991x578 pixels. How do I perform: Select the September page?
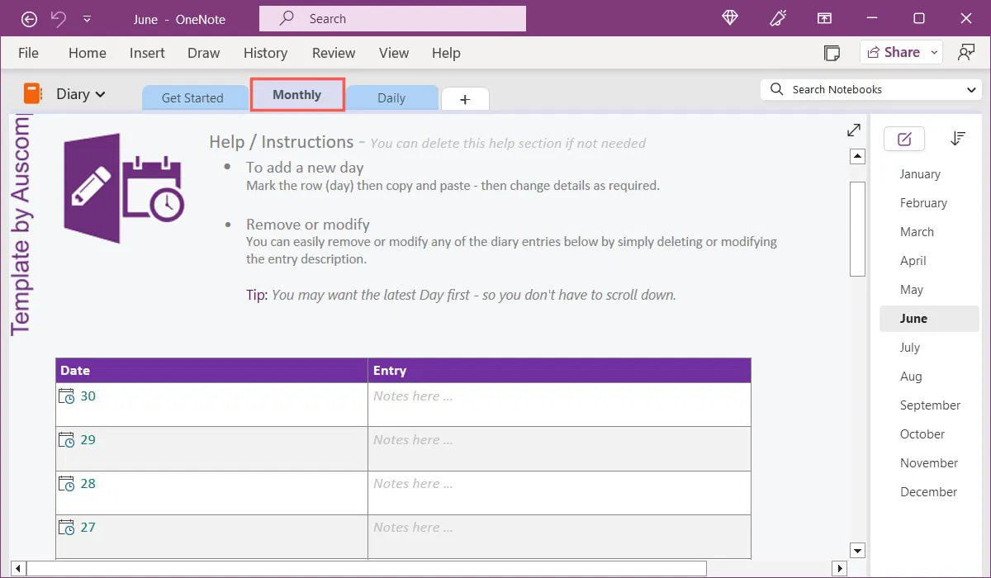coord(930,405)
